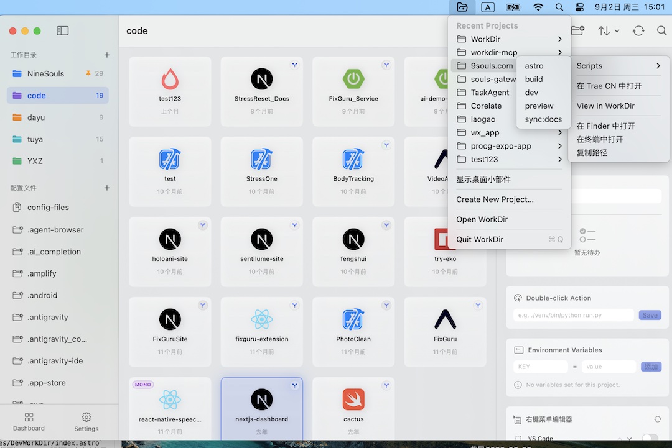Choose Quit WorkDir
672x448 pixels.
point(510,239)
